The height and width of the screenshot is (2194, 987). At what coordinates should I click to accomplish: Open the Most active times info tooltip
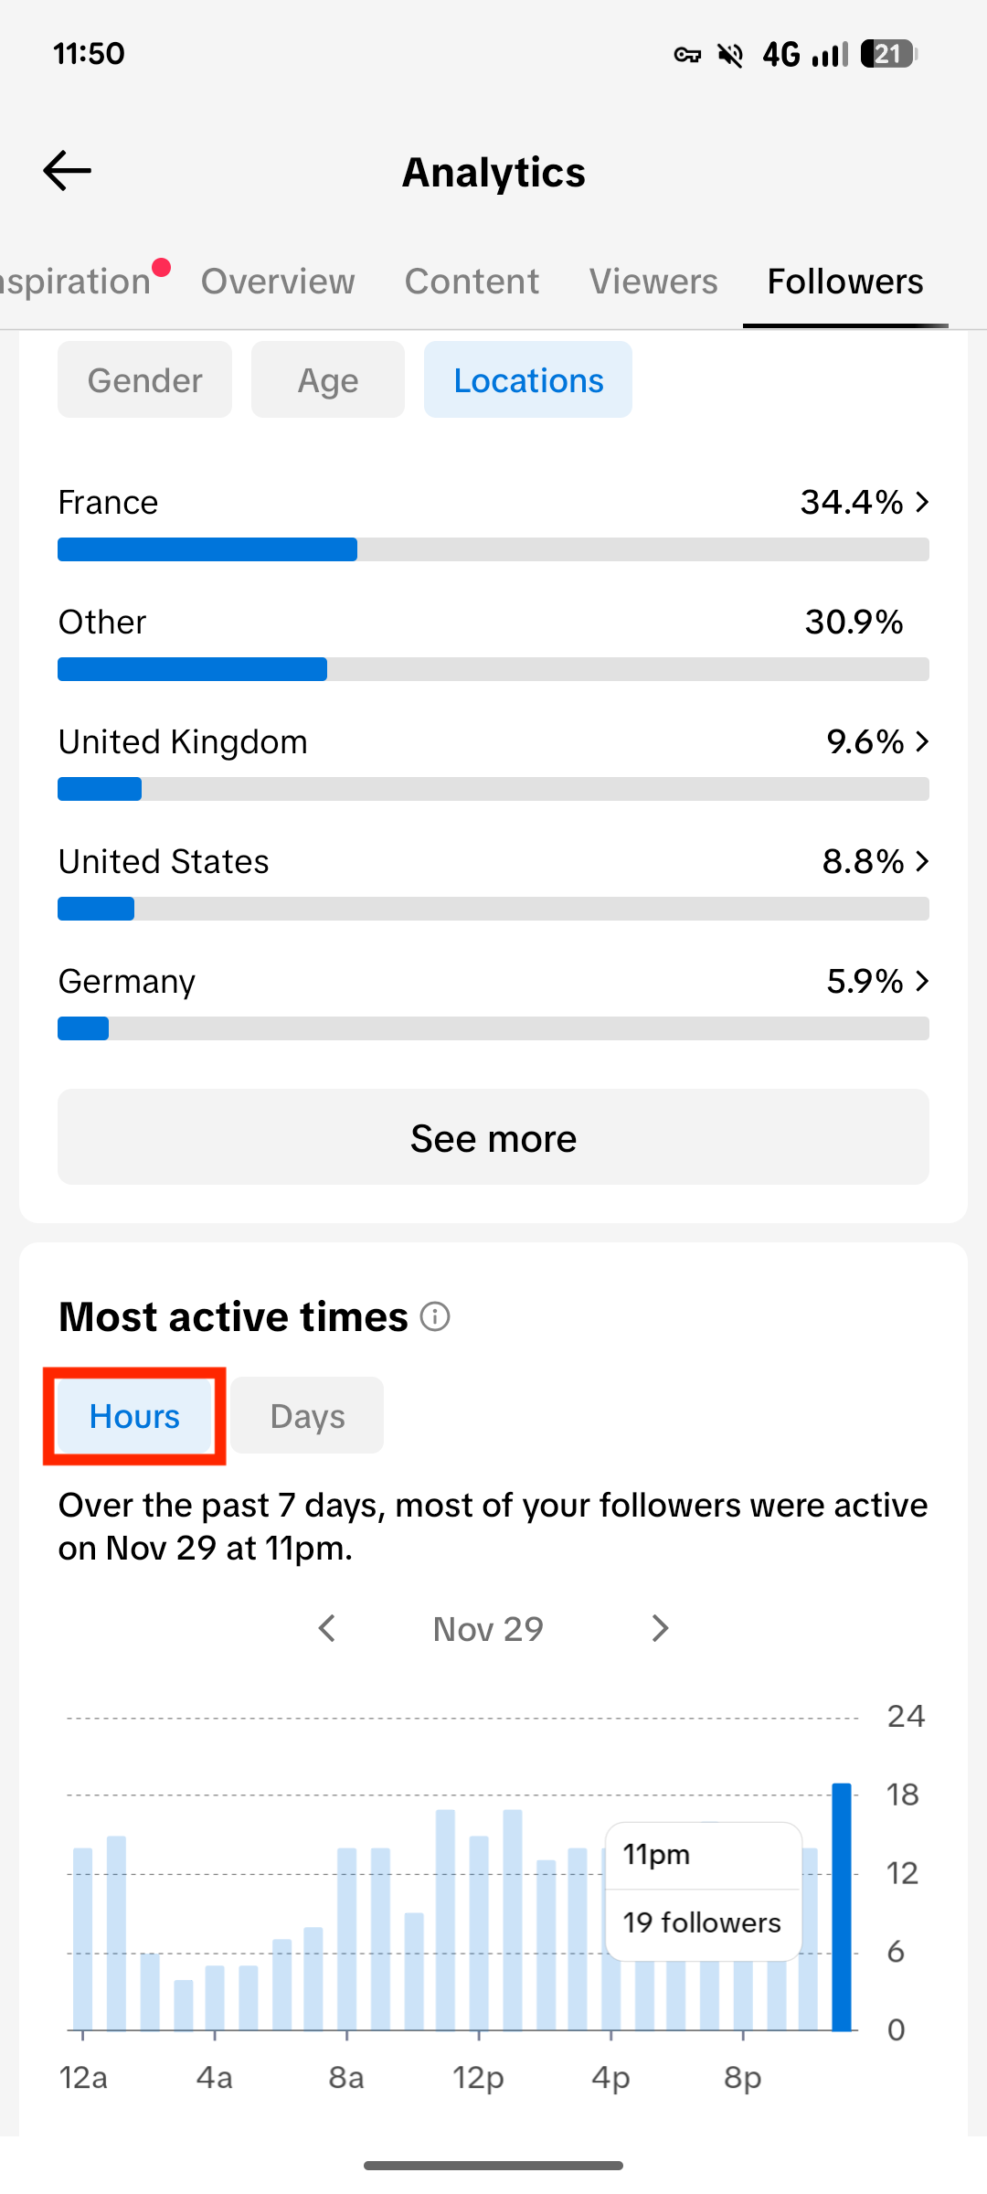[436, 1315]
